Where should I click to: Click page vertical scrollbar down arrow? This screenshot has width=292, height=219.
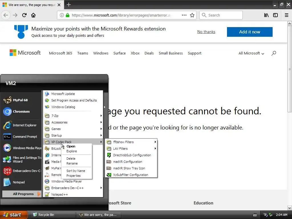pyautogui.click(x=289, y=208)
